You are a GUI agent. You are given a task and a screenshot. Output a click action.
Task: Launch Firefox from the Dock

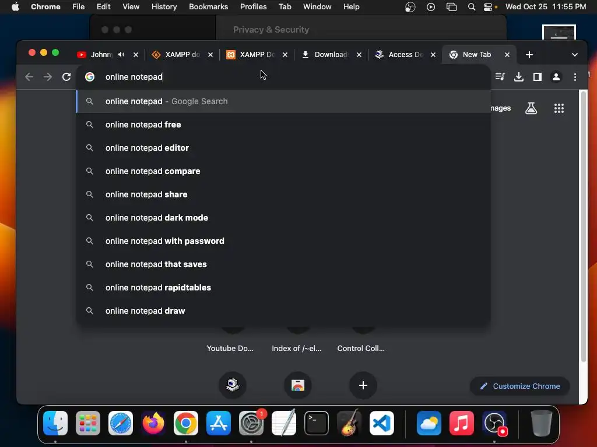coord(153,423)
